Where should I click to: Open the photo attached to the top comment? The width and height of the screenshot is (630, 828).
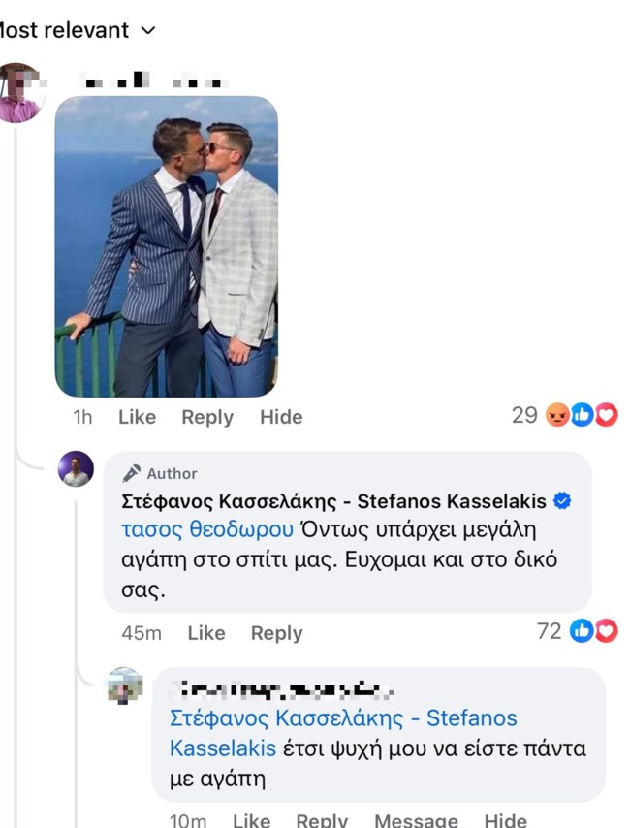tap(166, 246)
